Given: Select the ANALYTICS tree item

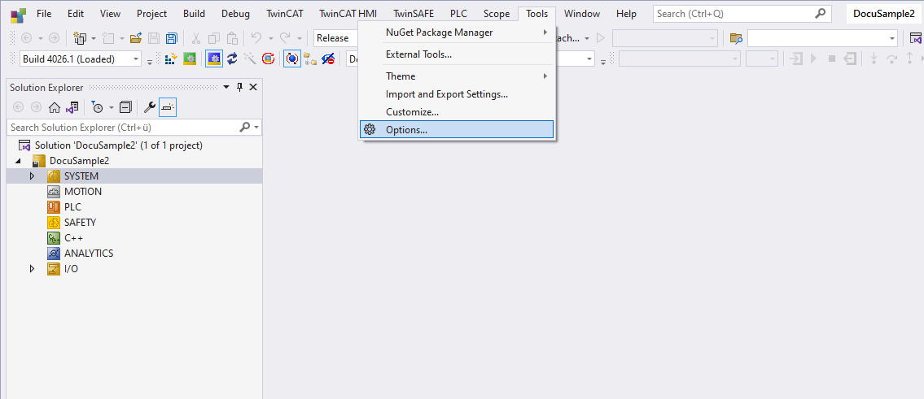Looking at the screenshot, I should pyautogui.click(x=89, y=253).
